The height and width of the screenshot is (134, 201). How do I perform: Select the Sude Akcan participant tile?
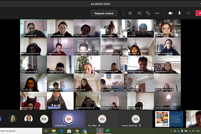tap(69, 119)
